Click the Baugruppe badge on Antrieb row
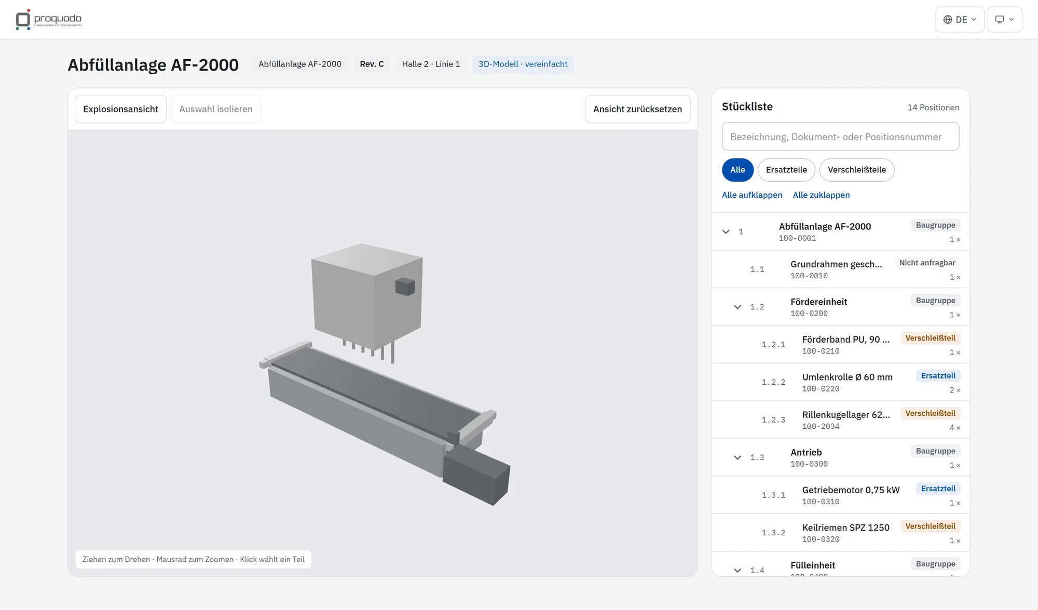The image size is (1038, 610). coord(935,451)
